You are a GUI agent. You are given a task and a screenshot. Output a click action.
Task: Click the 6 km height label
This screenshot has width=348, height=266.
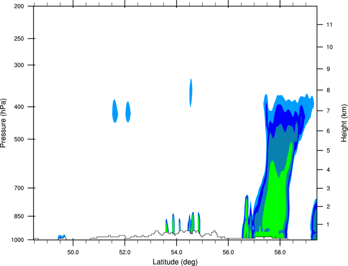click(328, 131)
